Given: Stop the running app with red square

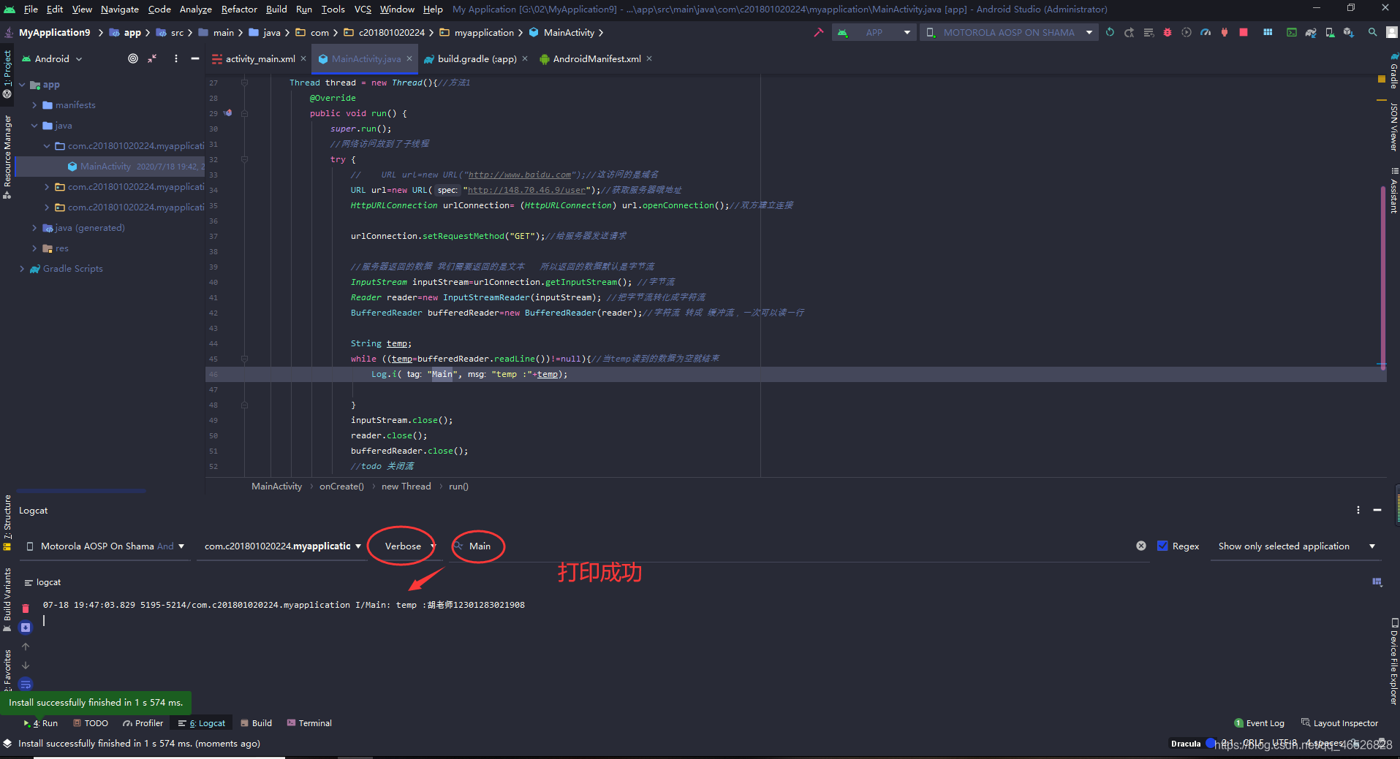Looking at the screenshot, I should [1244, 32].
